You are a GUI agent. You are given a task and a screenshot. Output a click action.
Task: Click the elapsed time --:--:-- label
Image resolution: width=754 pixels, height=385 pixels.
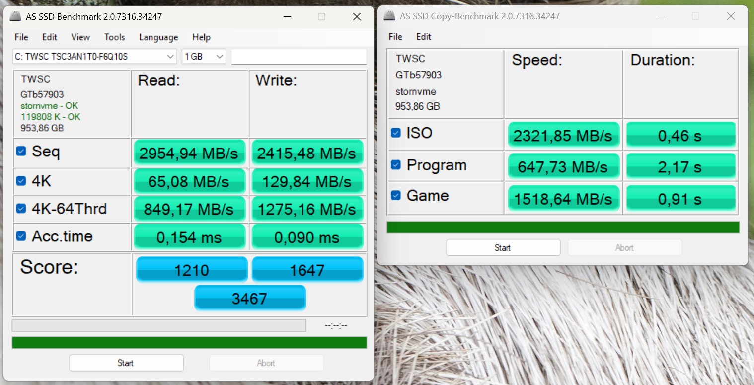click(336, 325)
